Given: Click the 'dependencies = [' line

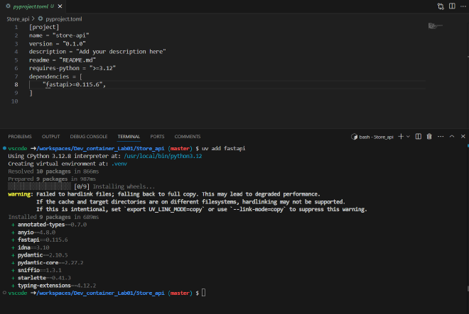Looking at the screenshot, I should (55, 77).
